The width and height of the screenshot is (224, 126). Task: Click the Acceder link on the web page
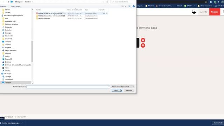[x=204, y=12]
